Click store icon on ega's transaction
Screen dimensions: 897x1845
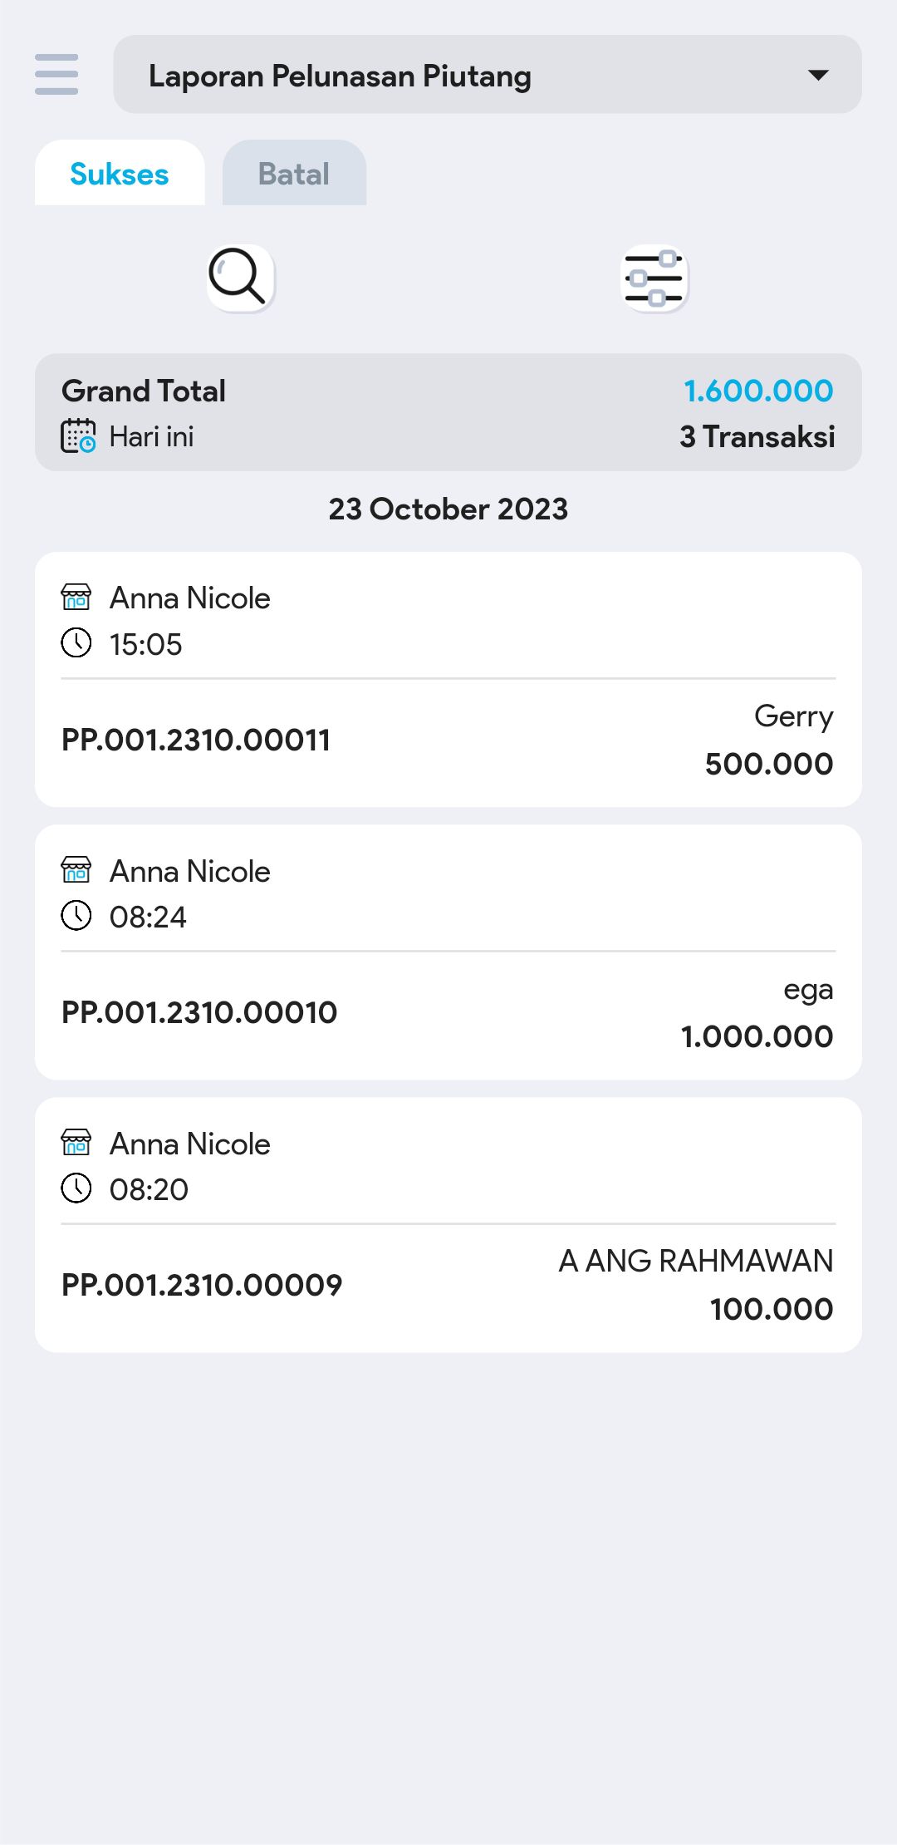[76, 870]
